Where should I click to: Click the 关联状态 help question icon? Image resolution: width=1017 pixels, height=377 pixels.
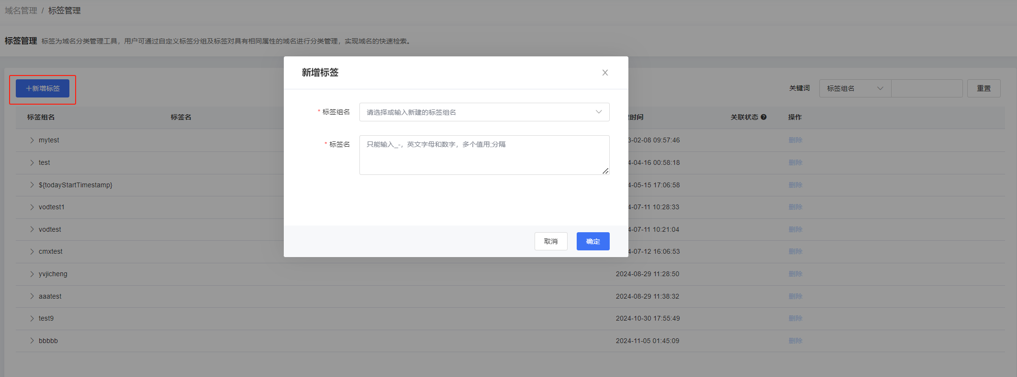pos(764,117)
